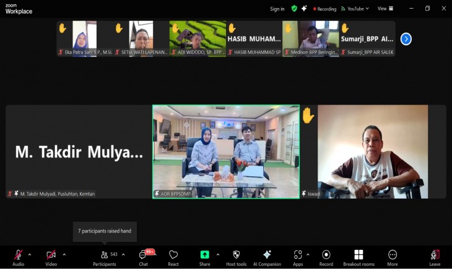Click raised hand icon on Eka Patra Sari tile
452x269 pixels.
(x=63, y=28)
